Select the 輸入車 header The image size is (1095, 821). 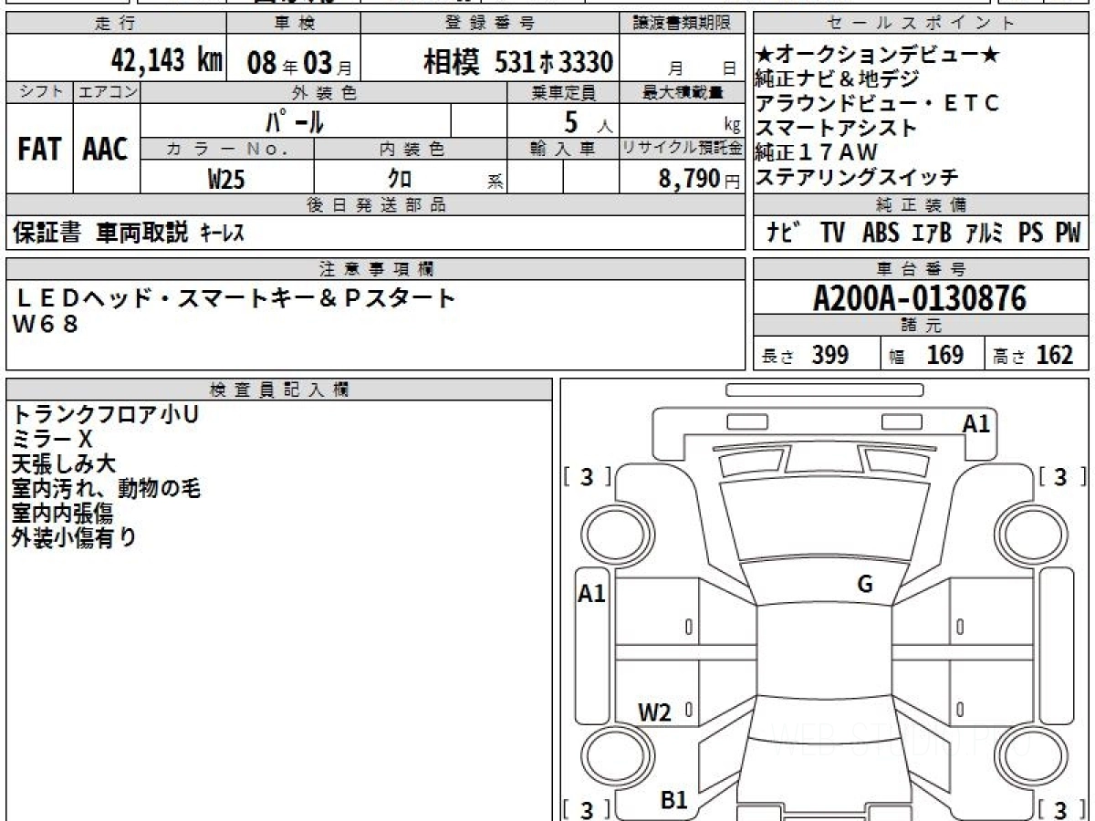point(564,149)
